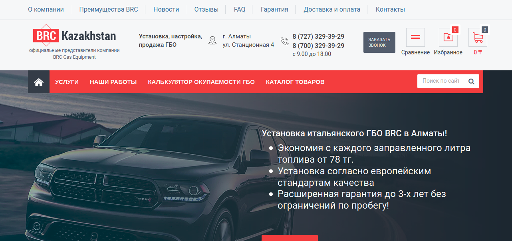512x241 pixels.
Task: Open Наши работы in navbar
Action: pyautogui.click(x=113, y=82)
